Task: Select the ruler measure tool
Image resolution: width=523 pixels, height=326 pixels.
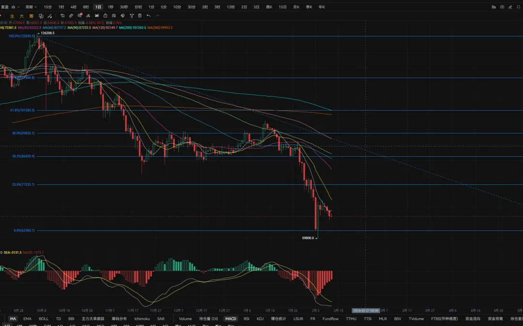Action: [71, 16]
